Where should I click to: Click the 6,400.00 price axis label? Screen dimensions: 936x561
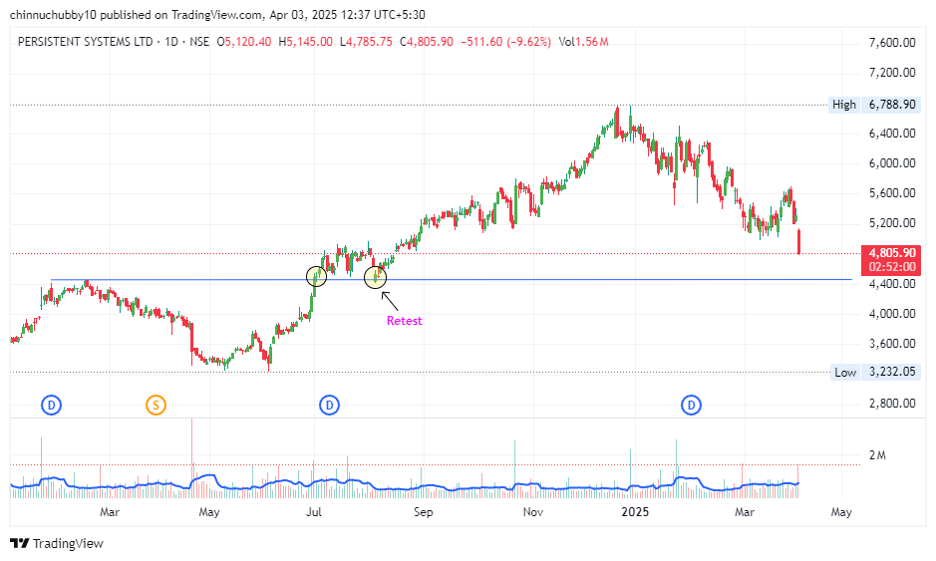point(892,134)
